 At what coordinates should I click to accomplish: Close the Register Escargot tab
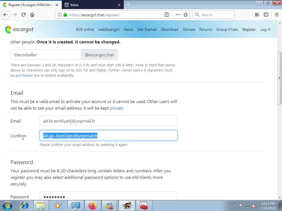tap(57, 5)
